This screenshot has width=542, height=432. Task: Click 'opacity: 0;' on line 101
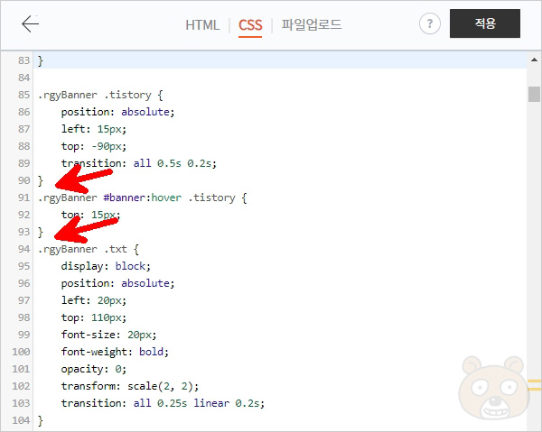coord(94,369)
